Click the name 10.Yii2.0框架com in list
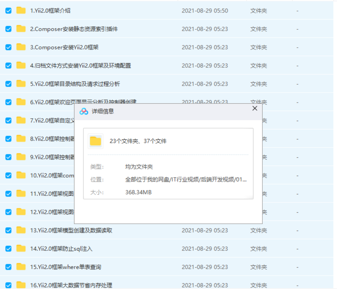This screenshot has height=291, width=337. click(52, 175)
